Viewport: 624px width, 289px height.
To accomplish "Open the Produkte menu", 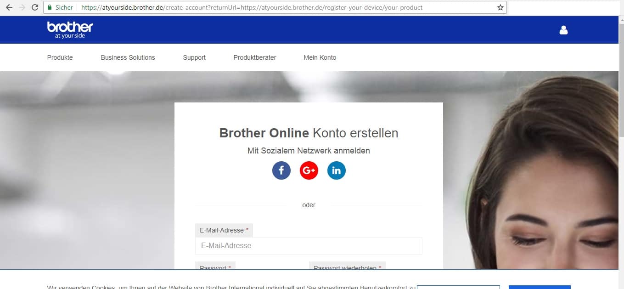I will 60,57.
